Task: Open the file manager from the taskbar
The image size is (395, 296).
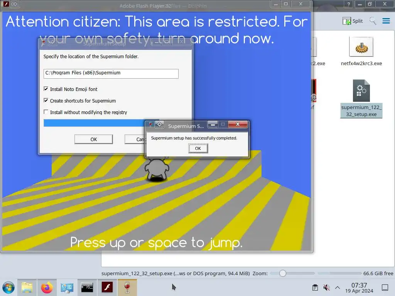Action: pyautogui.click(x=27, y=288)
